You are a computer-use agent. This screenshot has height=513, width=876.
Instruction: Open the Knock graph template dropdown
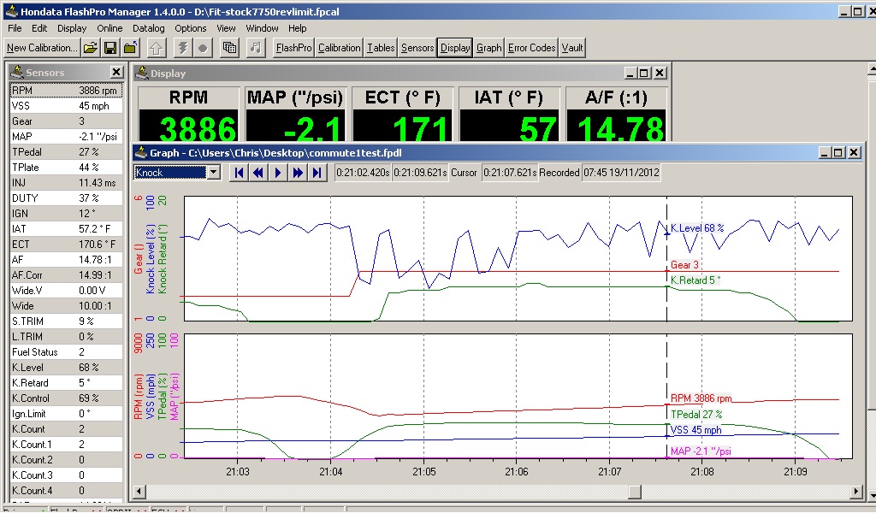click(x=213, y=173)
